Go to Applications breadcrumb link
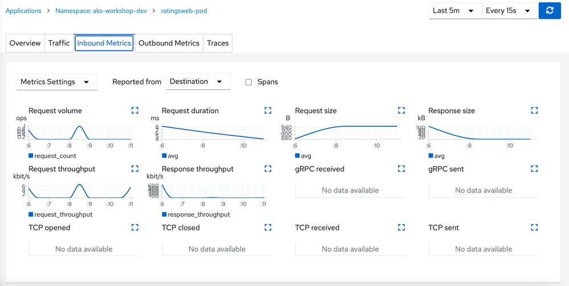Screen dimensions: 569x286 coord(22,11)
